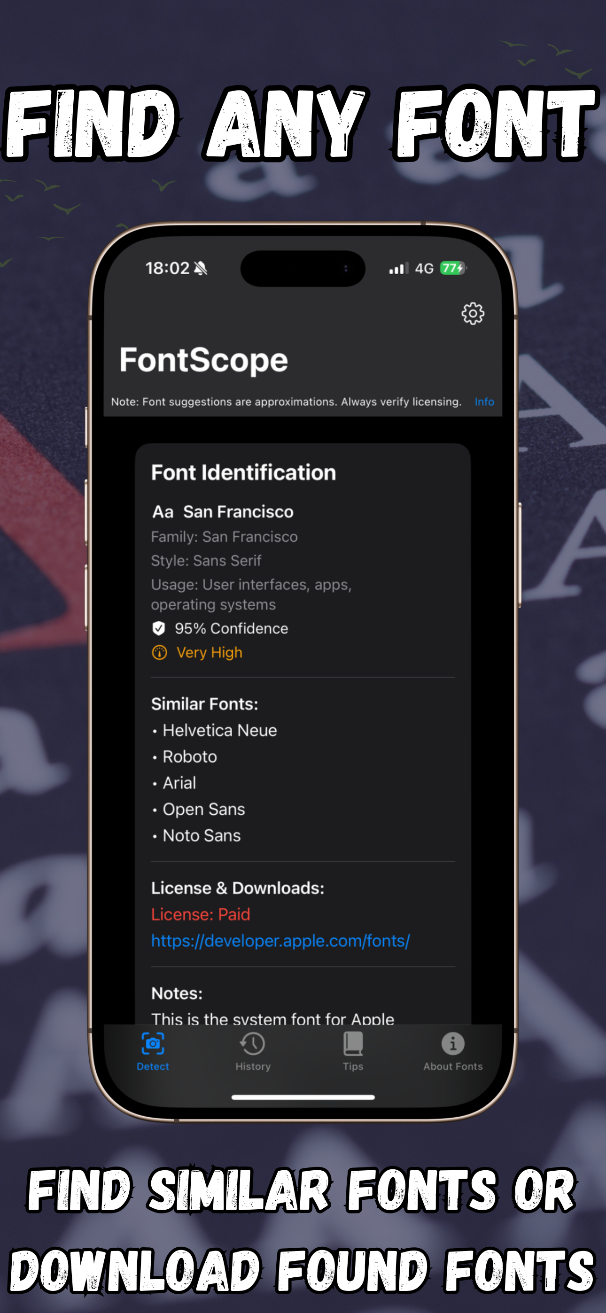
Task: Tap the Very High gauge icon
Action: click(160, 652)
